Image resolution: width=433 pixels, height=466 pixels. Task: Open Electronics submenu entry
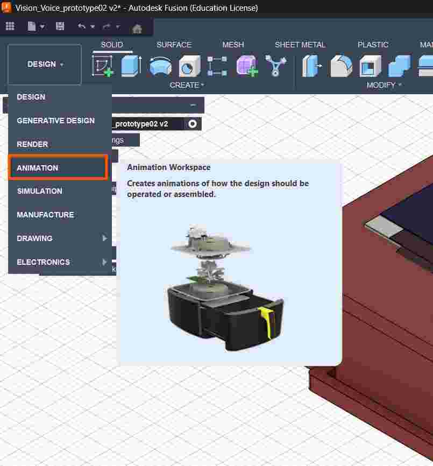click(x=60, y=262)
